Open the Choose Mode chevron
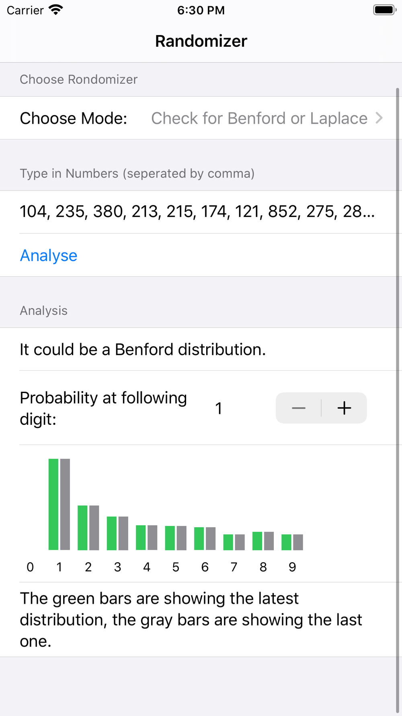Screen dimensions: 402x716 [379, 118]
